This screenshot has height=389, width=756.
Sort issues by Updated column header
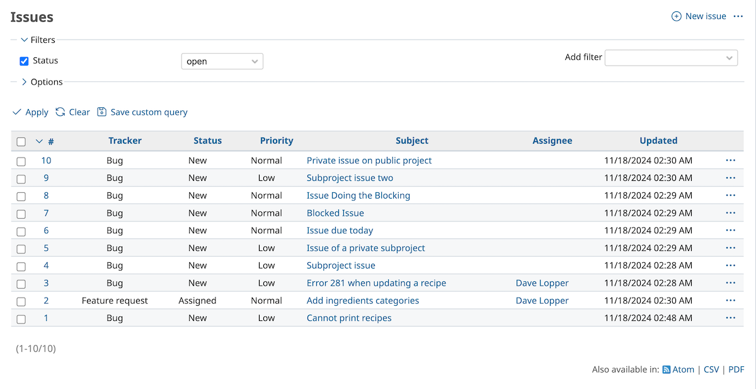tap(658, 141)
